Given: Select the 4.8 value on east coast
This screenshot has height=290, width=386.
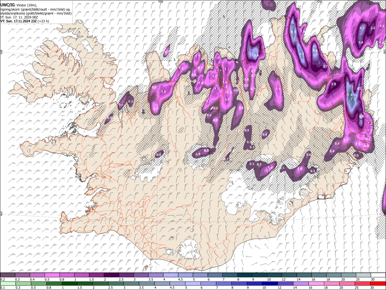Looking at the screenshot, I should (x=362, y=116).
